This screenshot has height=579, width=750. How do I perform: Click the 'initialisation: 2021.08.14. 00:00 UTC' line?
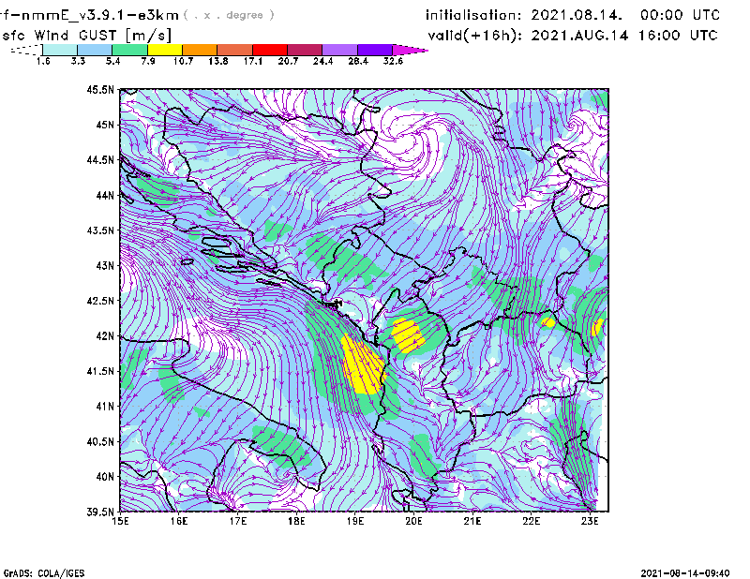click(573, 15)
